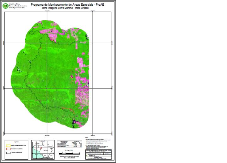The width and height of the screenshot is (227, 163).
Task: Select the red legend swatch
Action: click(8, 149)
